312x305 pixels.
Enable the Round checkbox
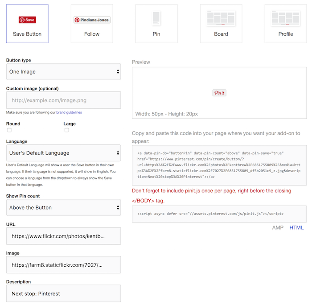(9, 130)
